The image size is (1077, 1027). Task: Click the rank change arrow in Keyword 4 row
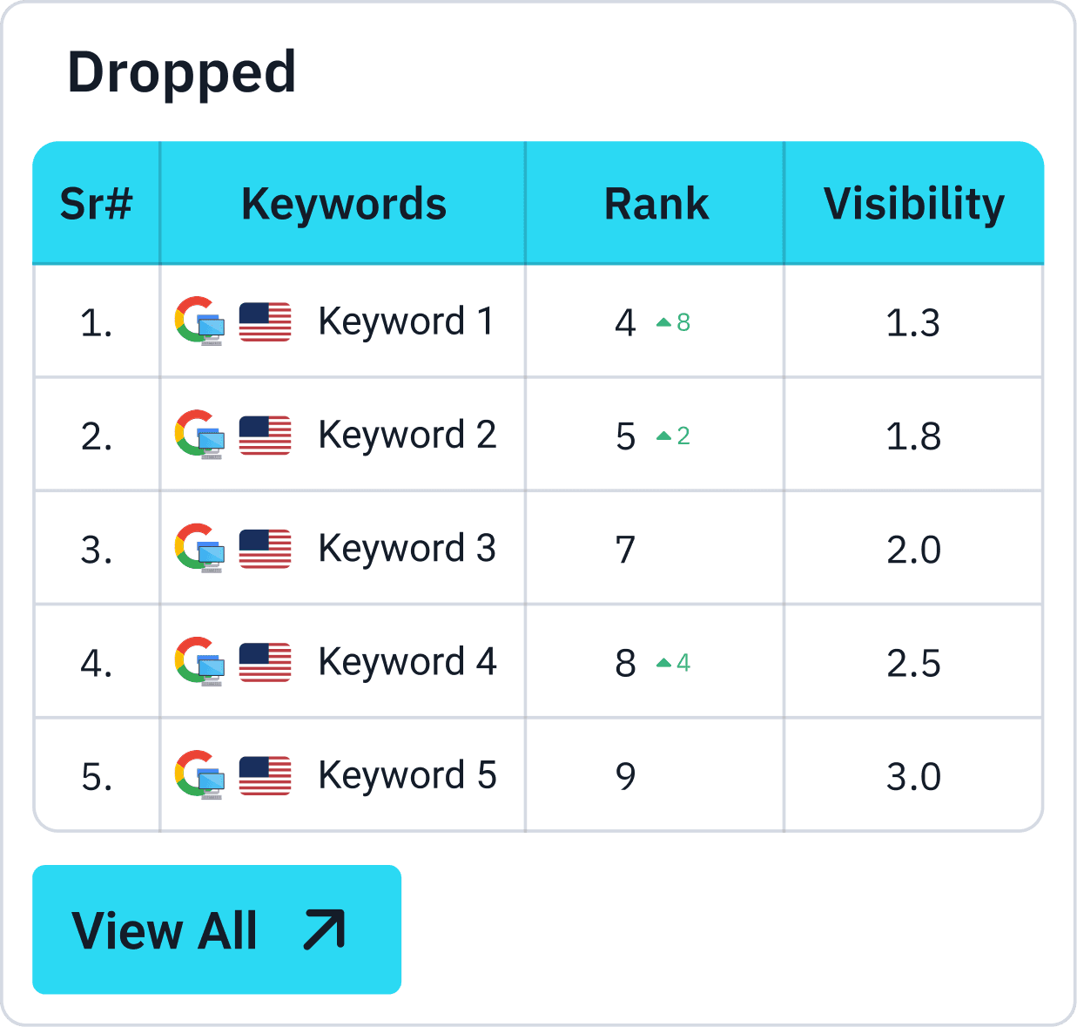[x=663, y=663]
